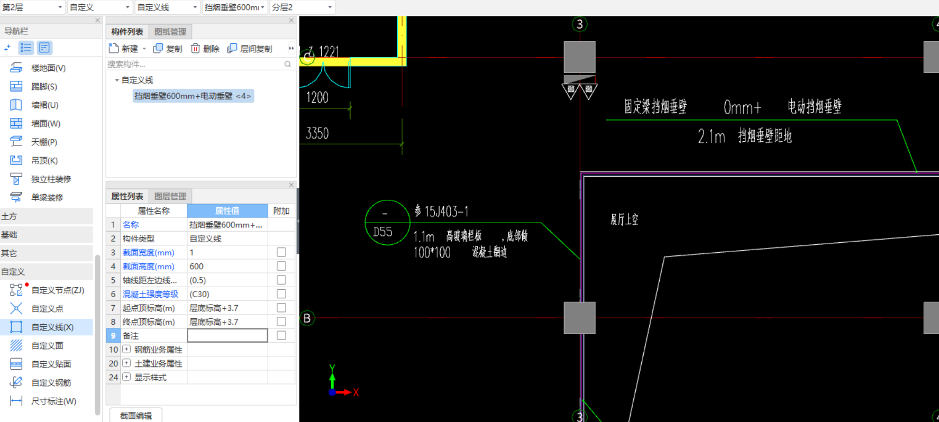This screenshot has height=422, width=939.
Task: Click the 删除 delete component icon
Action: [195, 49]
